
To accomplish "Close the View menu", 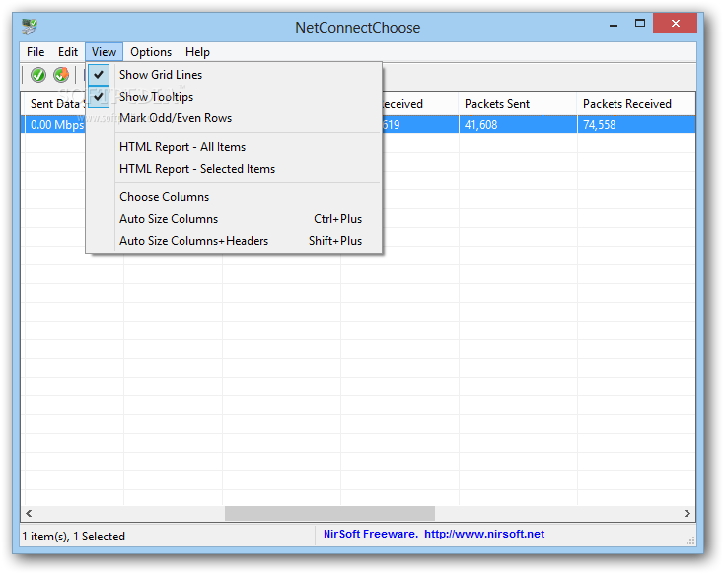I will 104,52.
